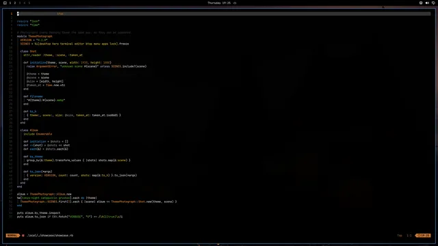Place cursor on require "json" line
Viewport: 438px width, 246px height.
(x=28, y=21)
